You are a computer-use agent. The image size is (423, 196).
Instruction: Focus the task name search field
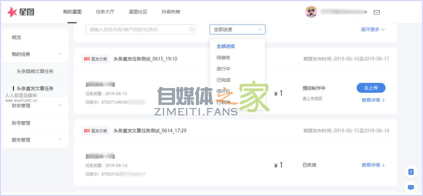[x=137, y=30]
